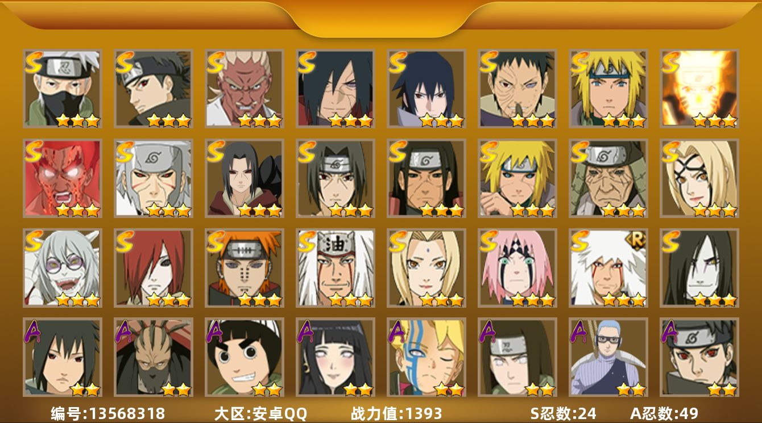Image resolution: width=762 pixels, height=423 pixels.
Task: Select the old wrinkled ninja wearing helmet
Action: click(x=608, y=178)
